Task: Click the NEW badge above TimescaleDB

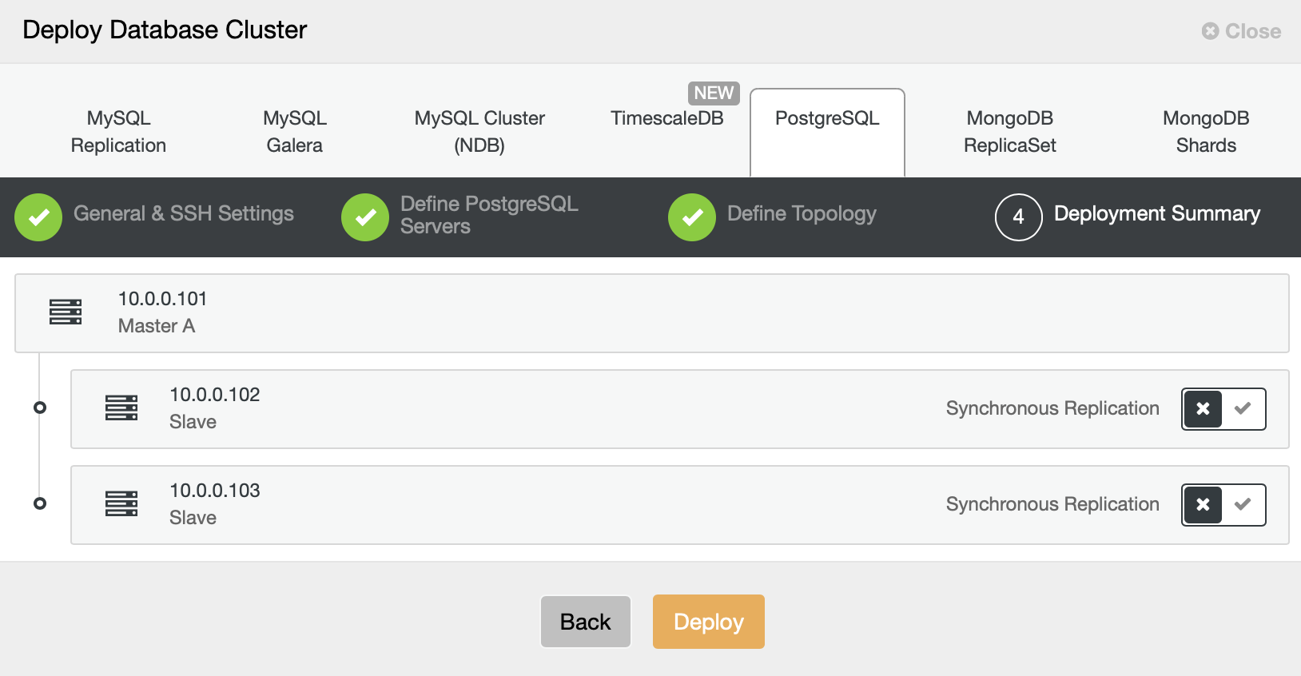Action: click(x=714, y=93)
